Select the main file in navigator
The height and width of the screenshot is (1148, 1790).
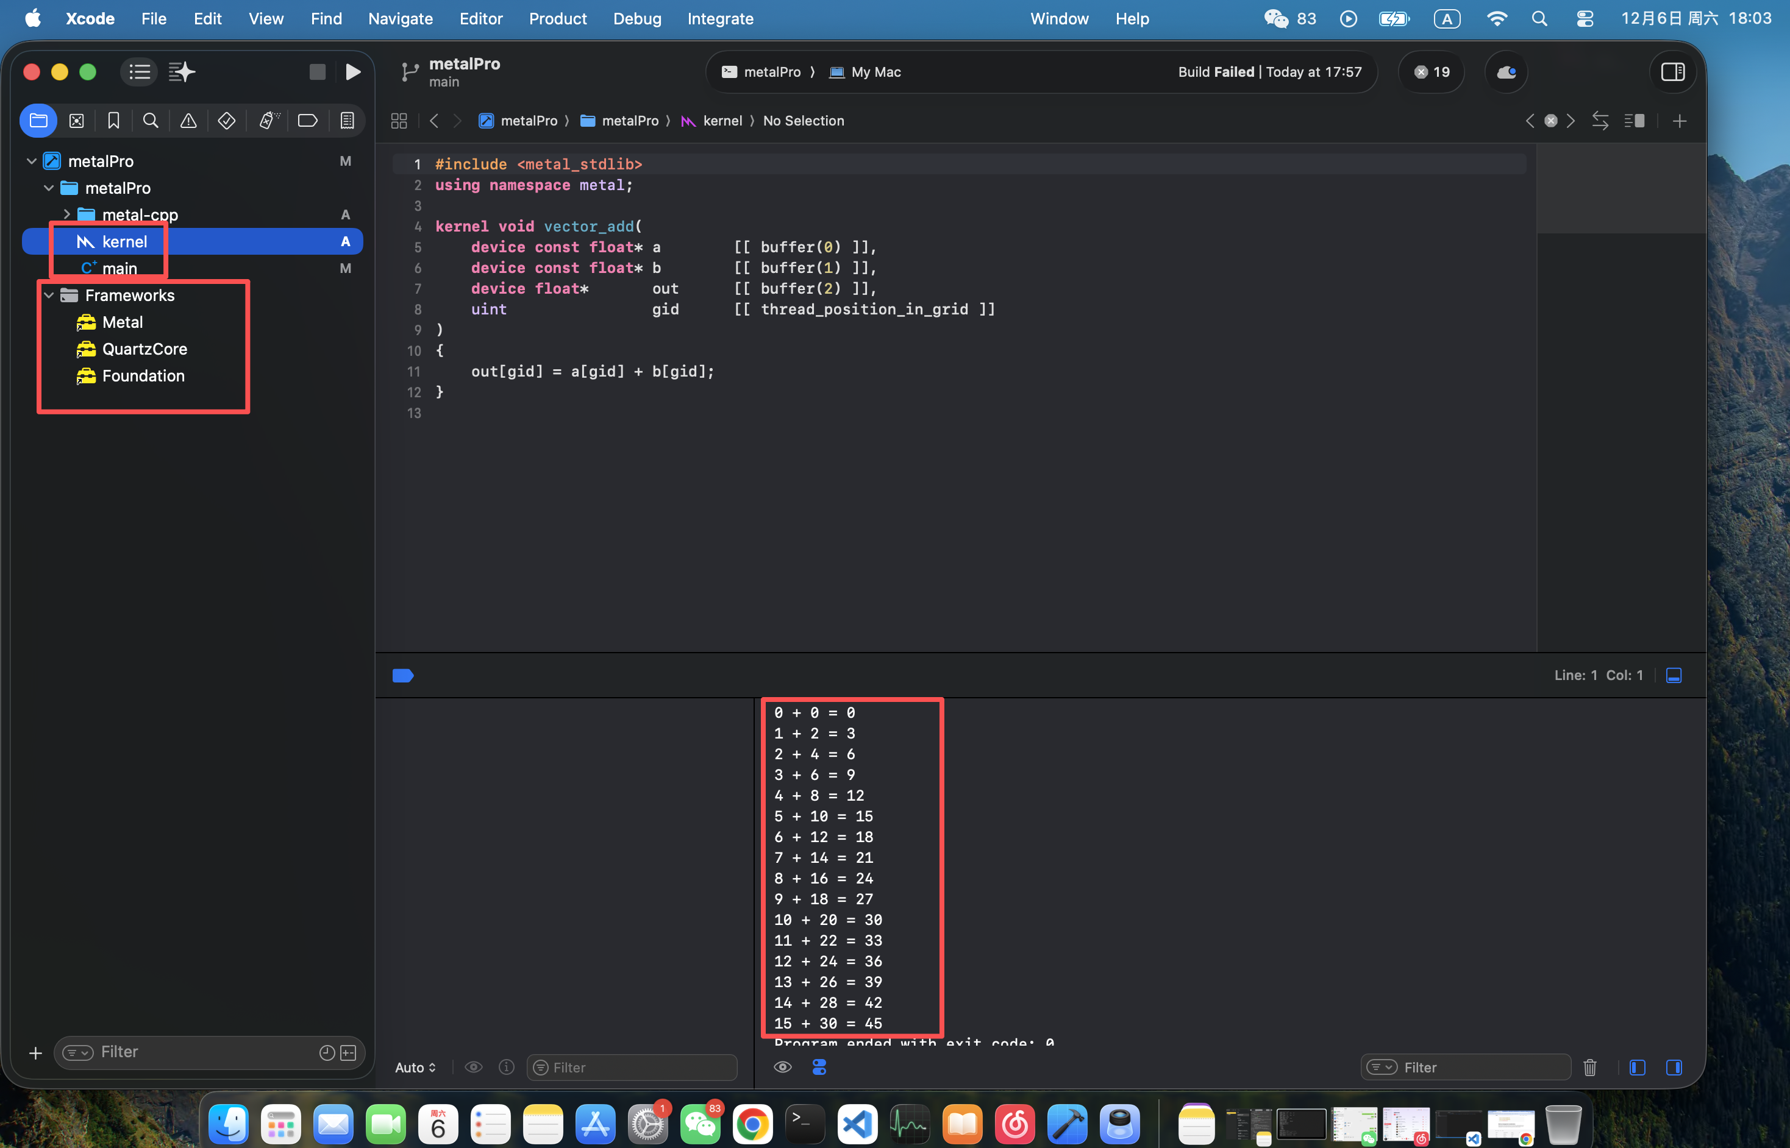[x=119, y=268]
